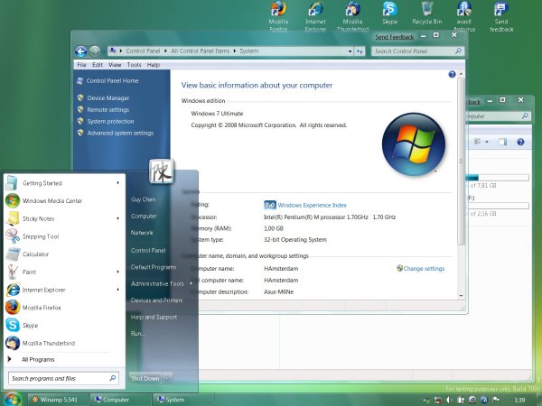This screenshot has height=406, width=542.
Task: Click the System window vertical scrollbar
Action: [x=461, y=161]
